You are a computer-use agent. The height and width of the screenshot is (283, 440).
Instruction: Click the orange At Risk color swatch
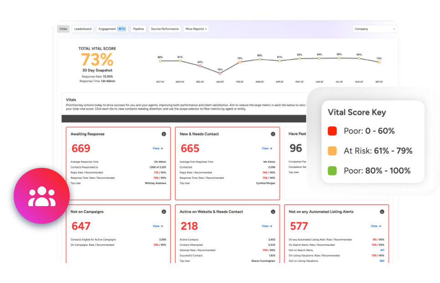[x=332, y=151]
